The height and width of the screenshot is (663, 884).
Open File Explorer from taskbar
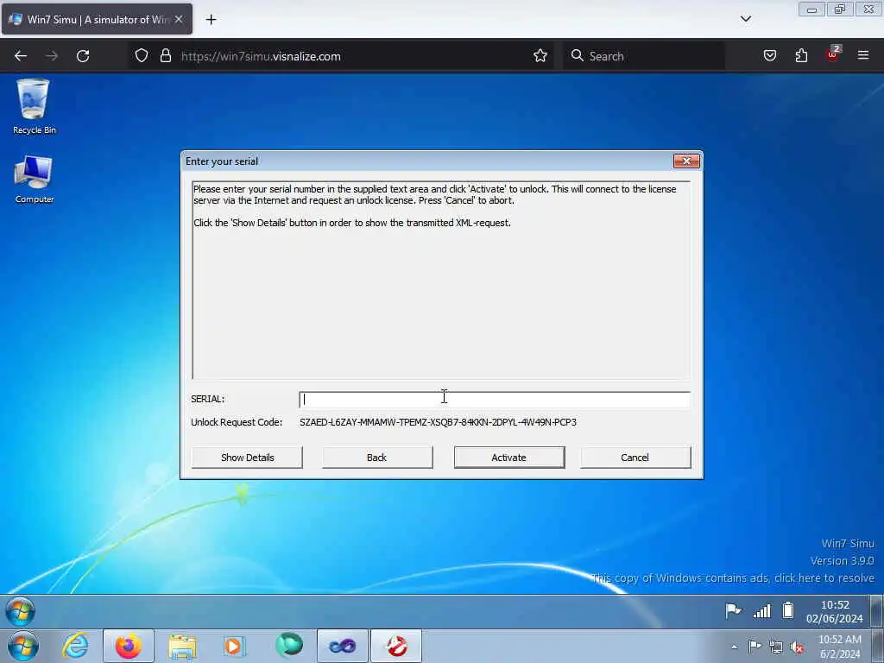[182, 646]
